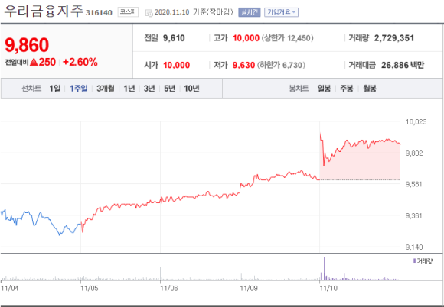Image resolution: width=444 pixels, height=307 pixels.
Task: Select the 5년 line chart period
Action: 170,89
